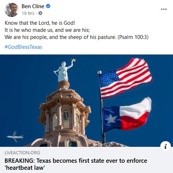Open Ben Cline's profile picture
Viewport: 173px width, 173px height.
(x=11, y=10)
